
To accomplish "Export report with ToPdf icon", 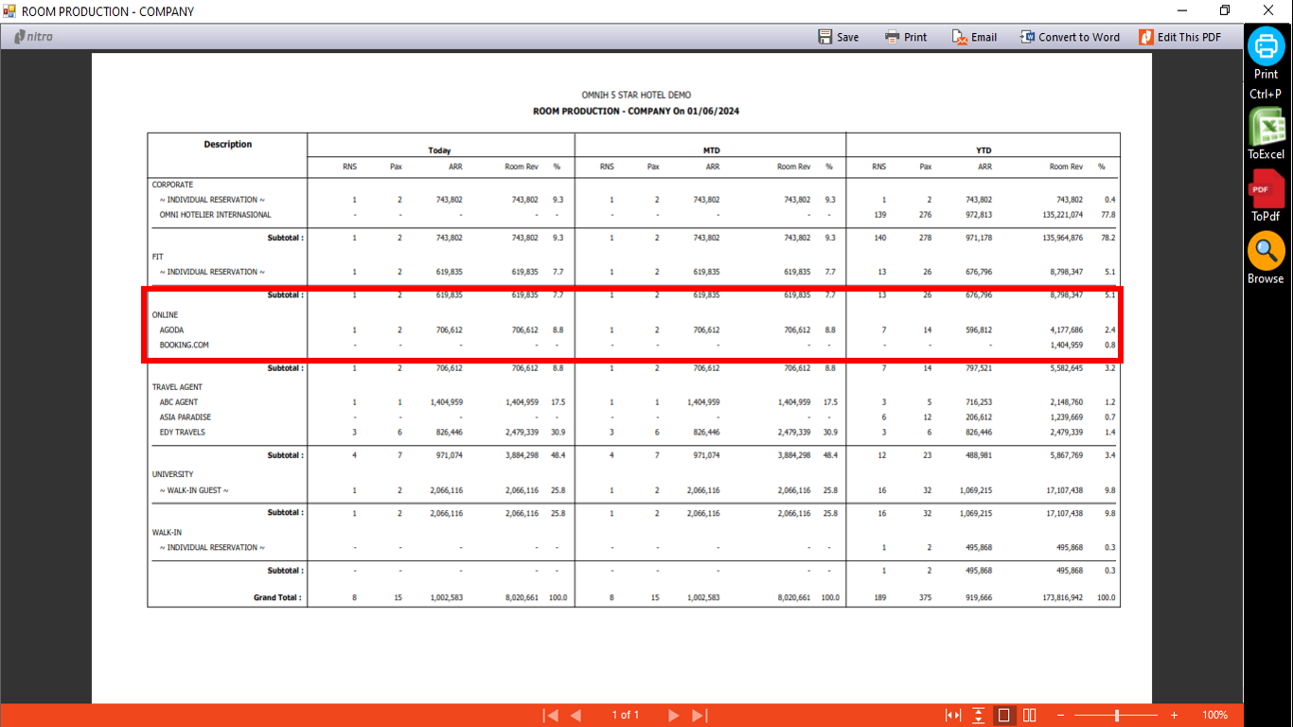I will point(1266,188).
